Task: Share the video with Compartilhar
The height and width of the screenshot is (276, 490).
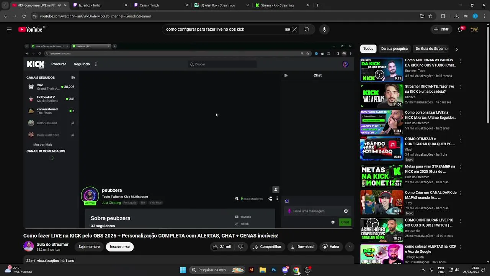Action: (x=267, y=247)
